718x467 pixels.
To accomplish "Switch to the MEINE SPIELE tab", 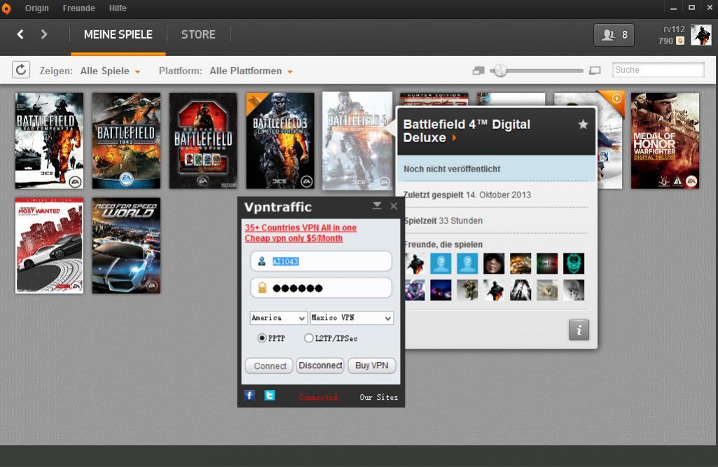I will coord(118,35).
